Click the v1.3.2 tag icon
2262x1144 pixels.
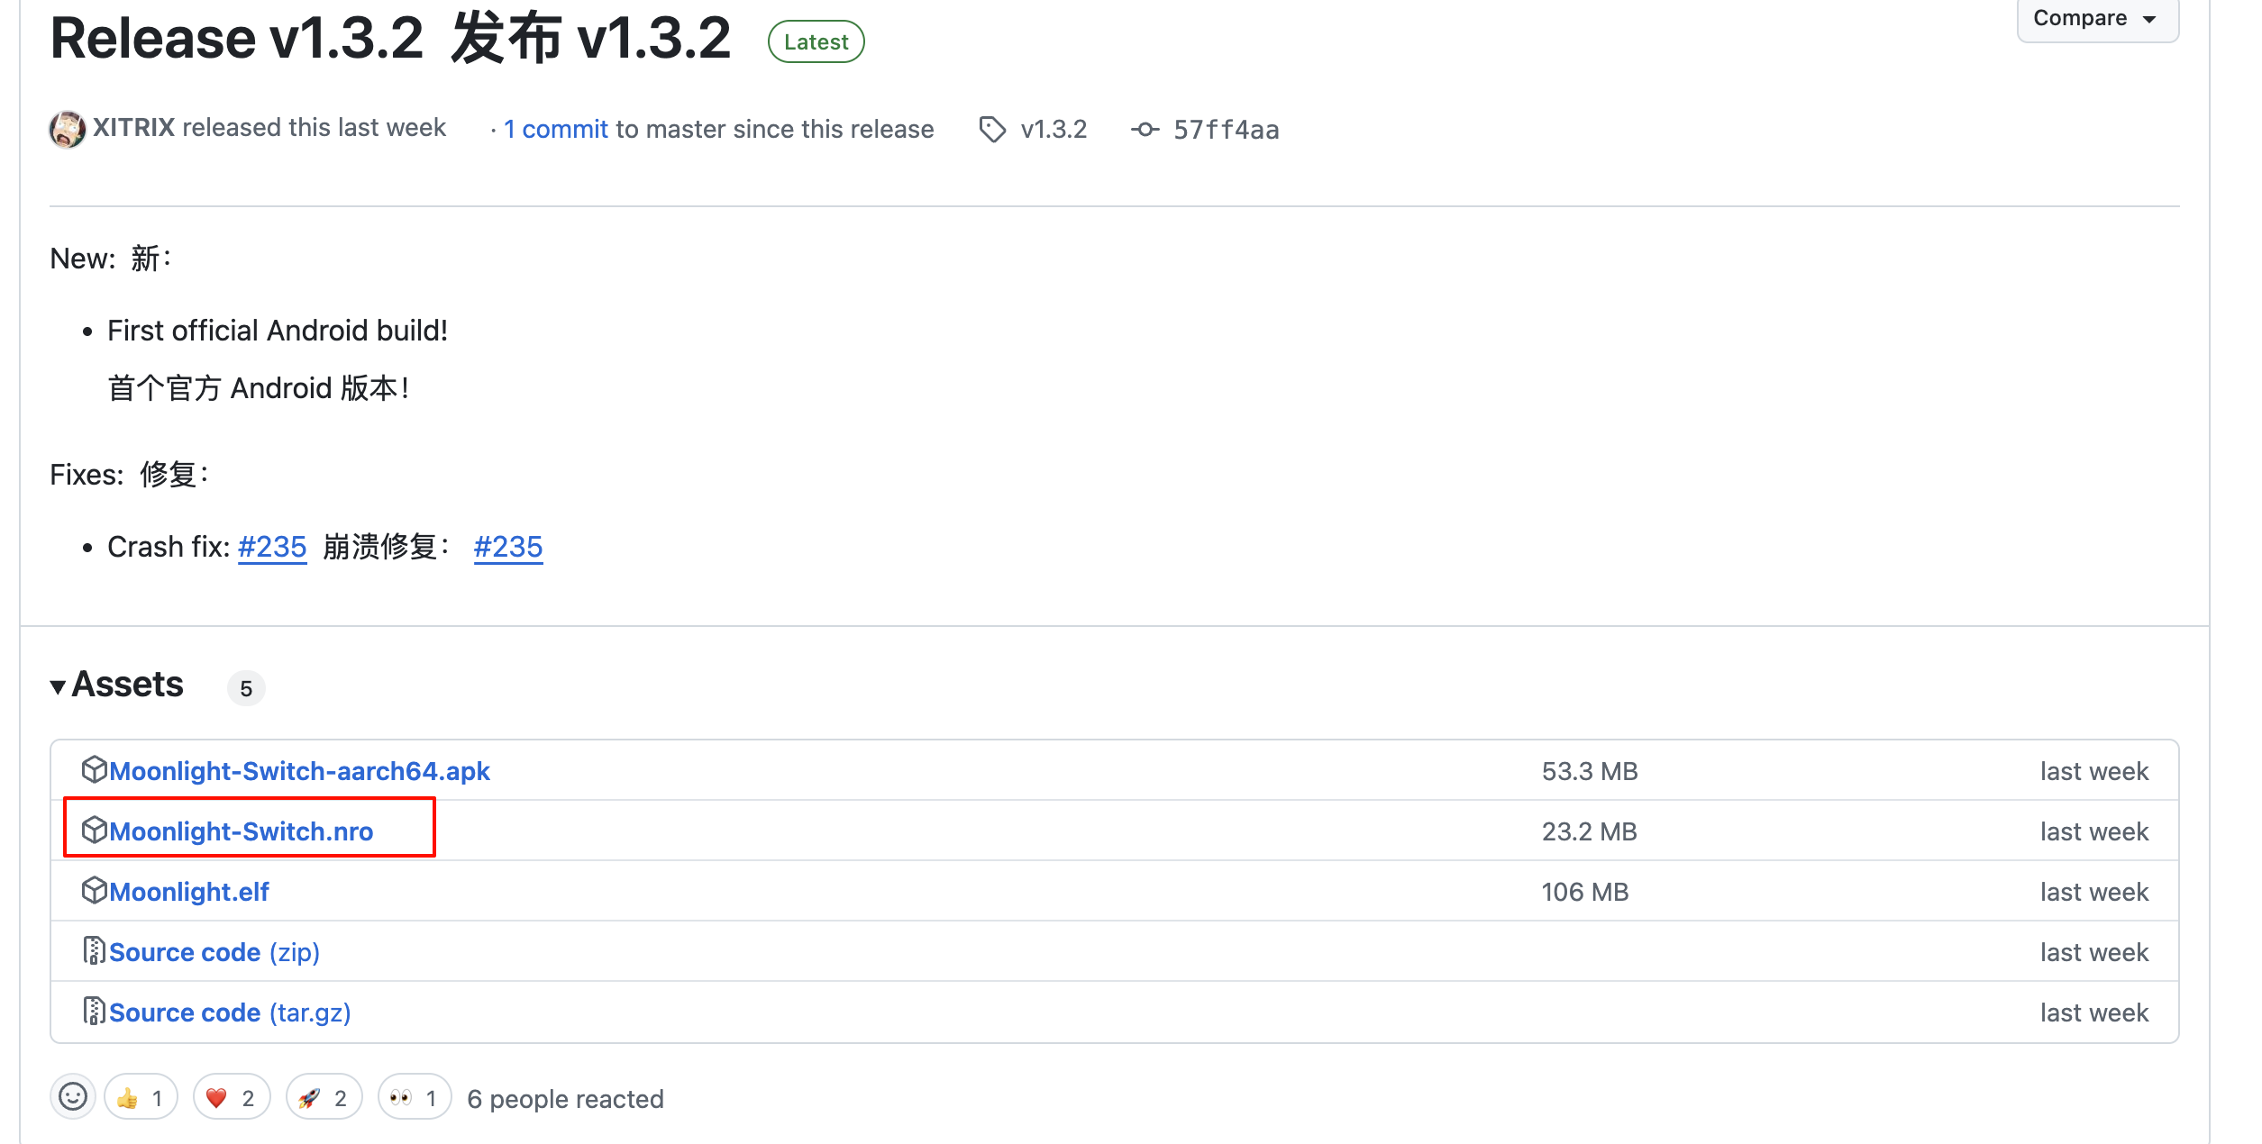coord(992,130)
